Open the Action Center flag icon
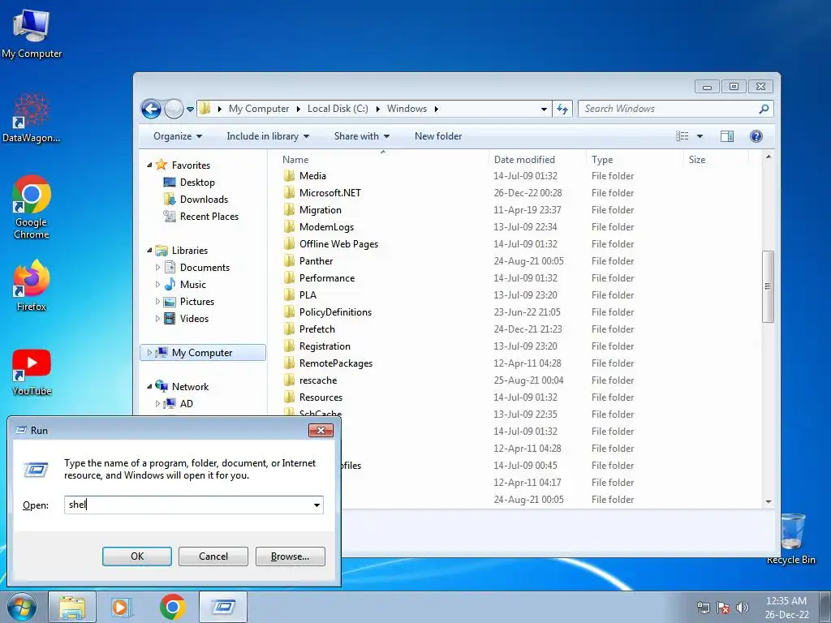The height and width of the screenshot is (623, 831). 723,608
